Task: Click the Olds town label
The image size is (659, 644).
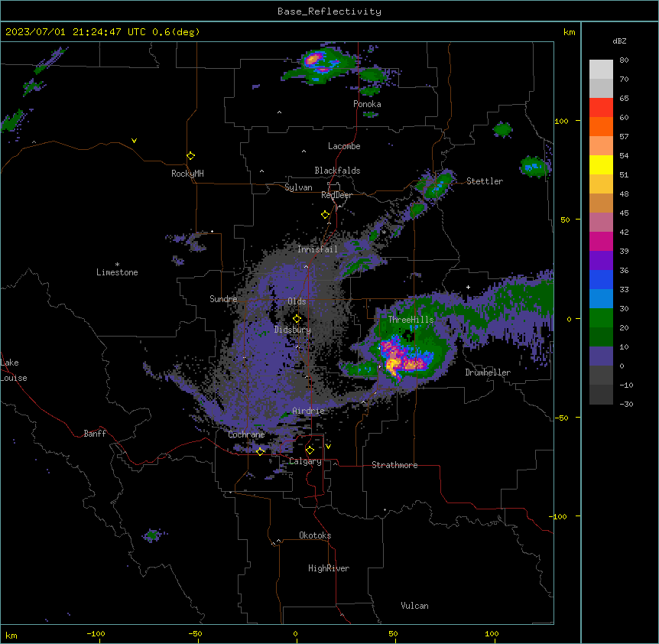Action: 297,301
